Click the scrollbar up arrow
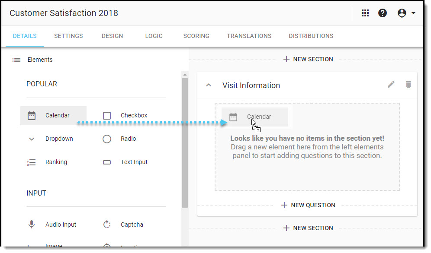Viewport: 431px width, 253px height. click(185, 75)
